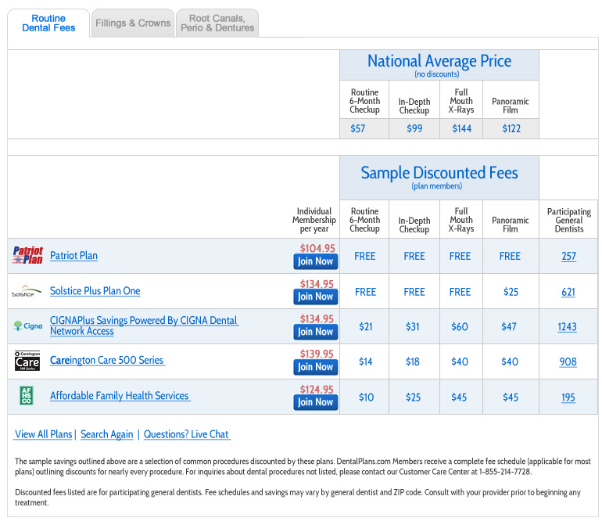Open Root Canals, Perio & Dentures tab
Viewport: 602px width, 525px height.
pos(217,23)
